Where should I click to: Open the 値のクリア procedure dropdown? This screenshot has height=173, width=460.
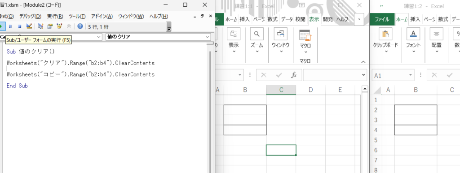208,37
